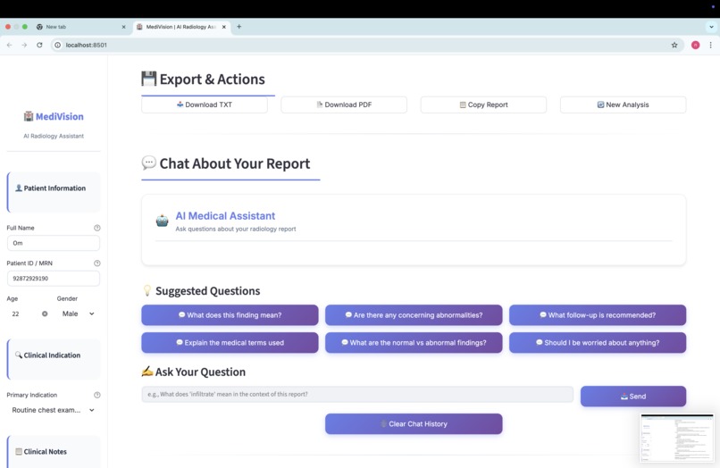720x468 pixels.
Task: View site information icon in address bar
Action: (x=57, y=45)
